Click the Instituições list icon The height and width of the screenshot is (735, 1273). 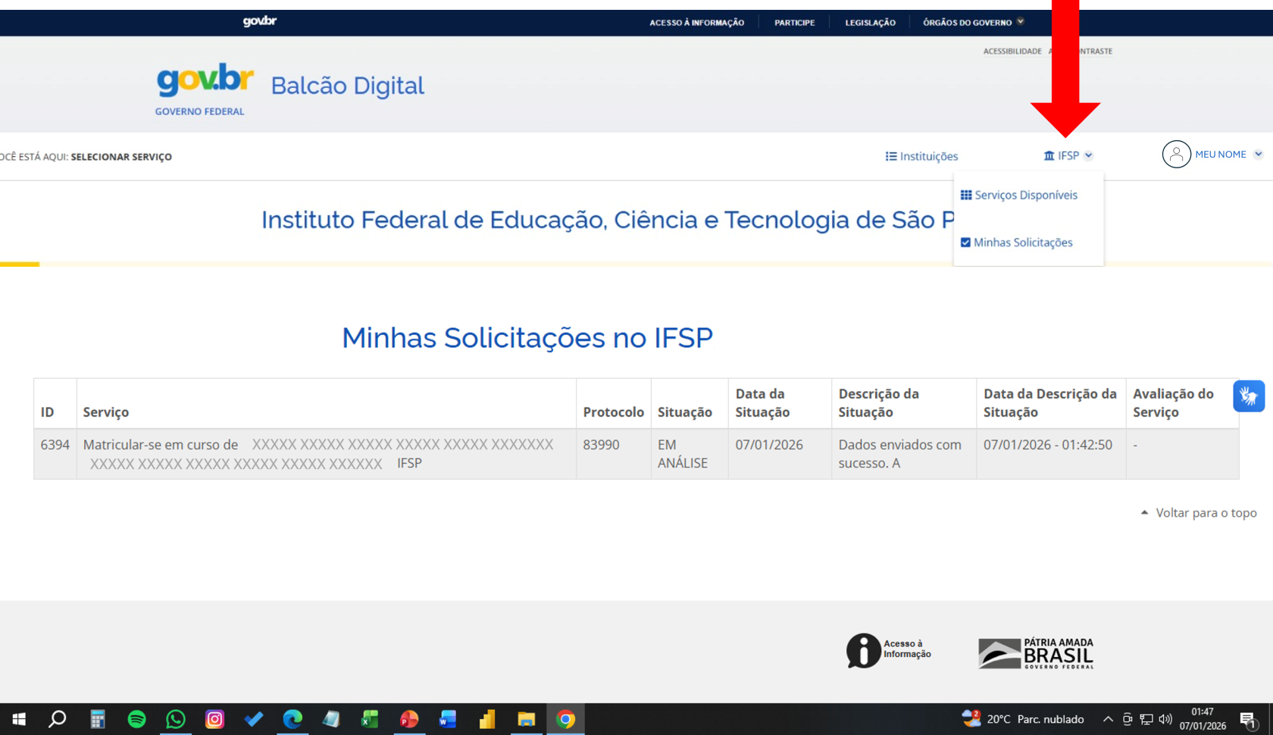[890, 156]
